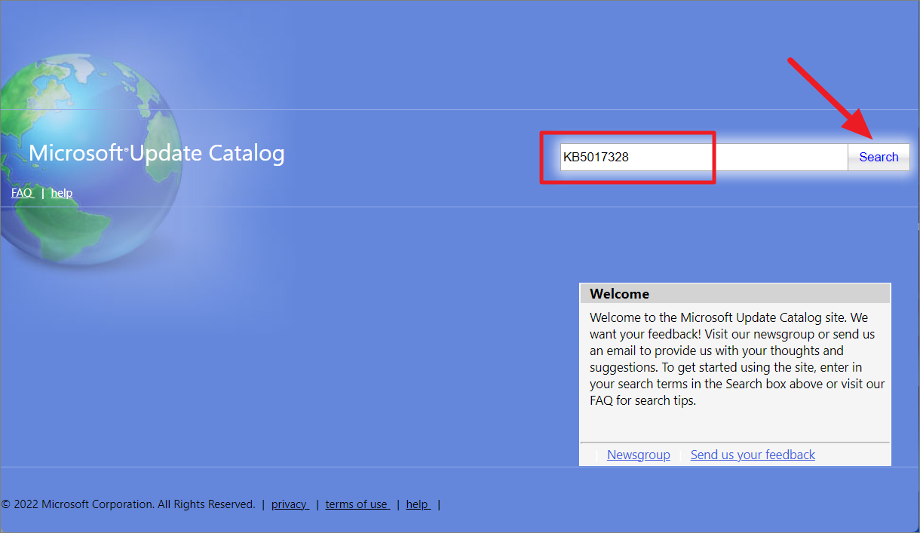Start the search for KB5017328
Image resolution: width=920 pixels, height=533 pixels.
point(879,157)
